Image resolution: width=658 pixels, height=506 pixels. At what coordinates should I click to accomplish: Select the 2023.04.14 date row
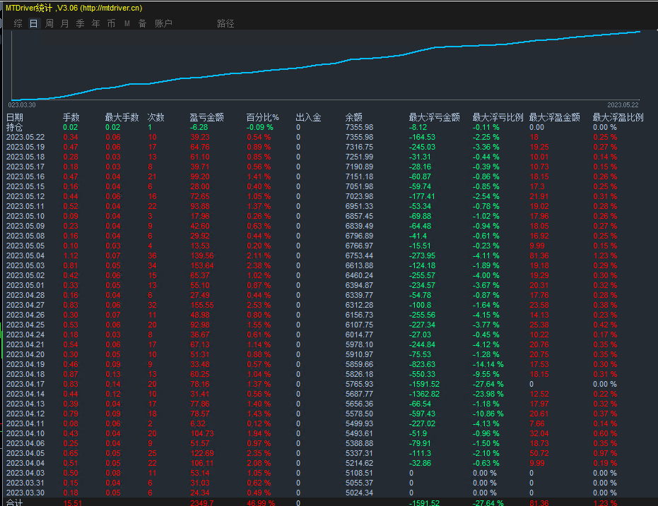point(25,394)
